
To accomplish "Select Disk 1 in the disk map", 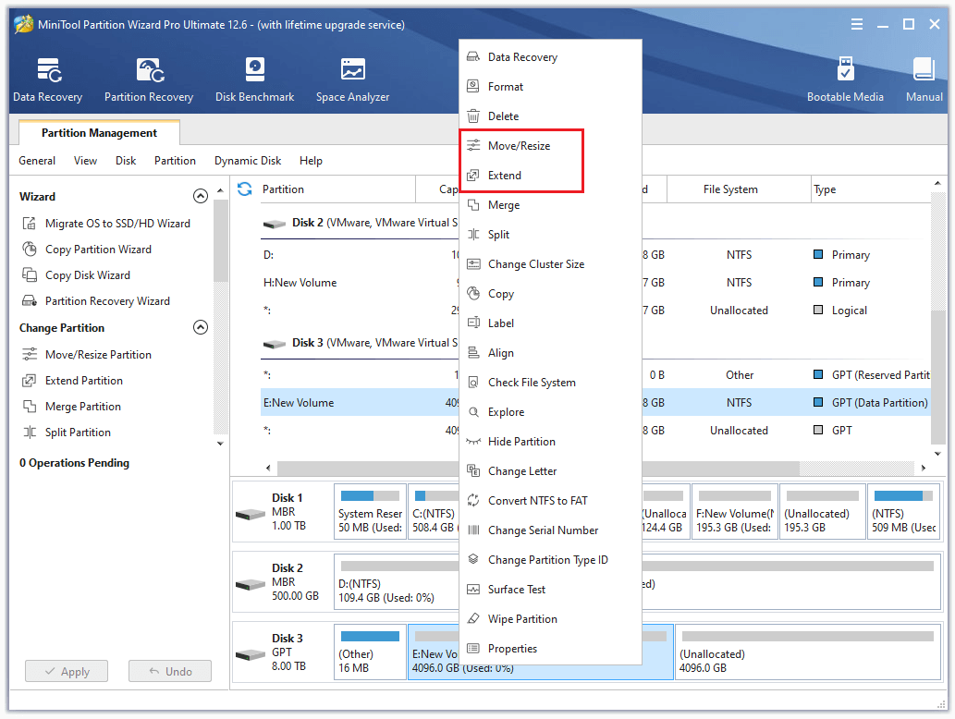I will point(283,511).
